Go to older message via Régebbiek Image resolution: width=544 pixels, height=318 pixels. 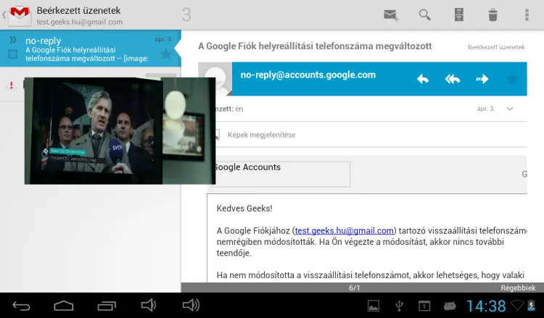[x=508, y=288]
